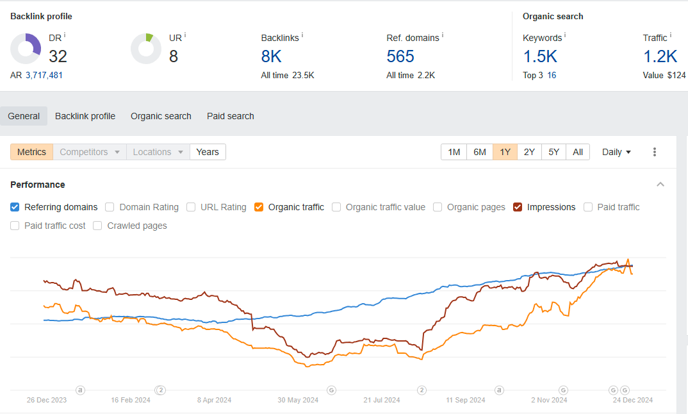Uncheck the Referring domains checkbox

coord(15,207)
